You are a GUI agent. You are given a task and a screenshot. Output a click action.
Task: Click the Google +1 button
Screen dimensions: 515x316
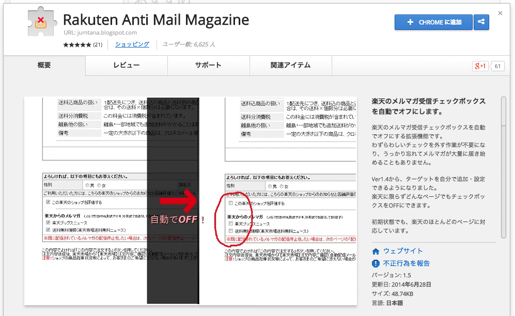(x=480, y=66)
